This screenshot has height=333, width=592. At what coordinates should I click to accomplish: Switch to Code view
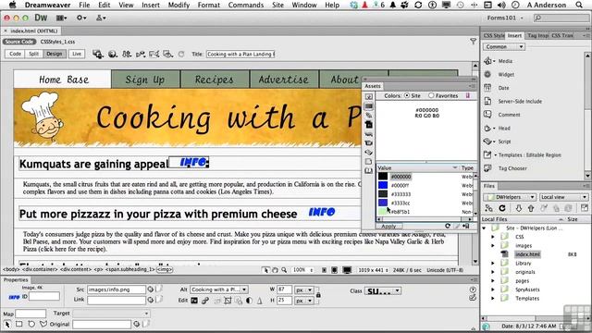tap(15, 54)
